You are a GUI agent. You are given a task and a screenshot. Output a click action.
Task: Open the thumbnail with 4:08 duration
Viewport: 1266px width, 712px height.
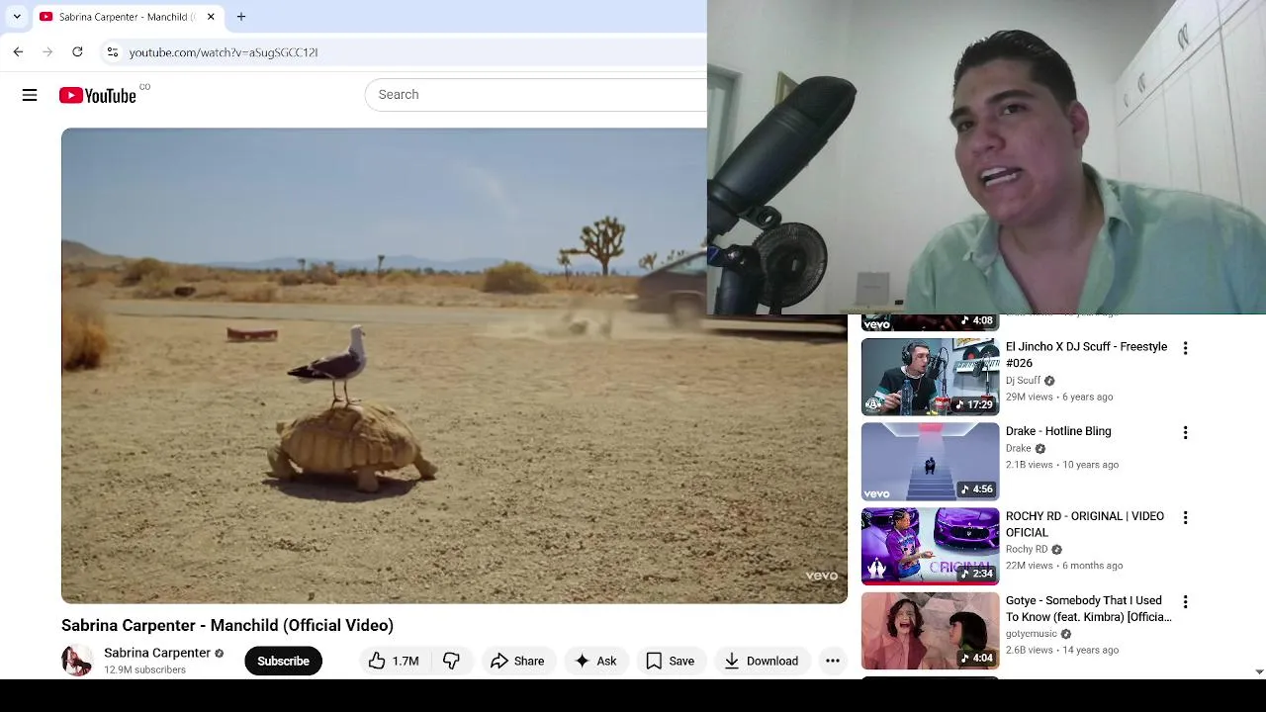coord(930,322)
